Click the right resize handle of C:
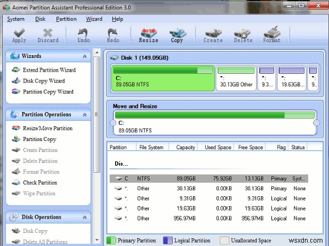 click(316, 123)
